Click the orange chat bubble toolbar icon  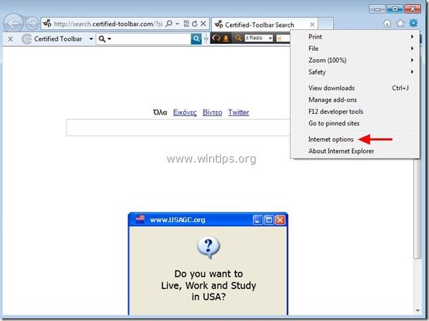pyautogui.click(x=216, y=38)
